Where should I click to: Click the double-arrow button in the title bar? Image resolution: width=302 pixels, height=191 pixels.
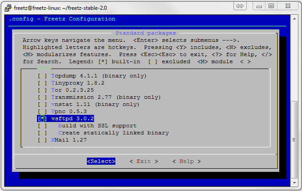click(240, 6)
